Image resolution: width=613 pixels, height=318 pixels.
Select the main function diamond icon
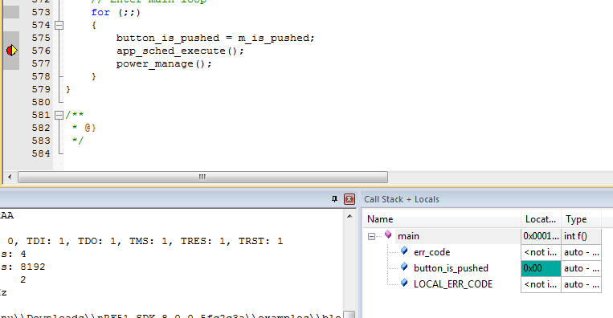point(388,234)
